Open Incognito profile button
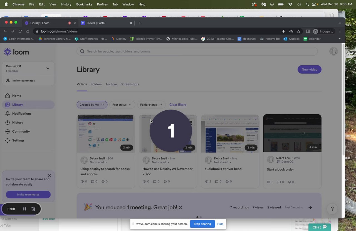Viewport: 356px width, 231px height. click(323, 31)
